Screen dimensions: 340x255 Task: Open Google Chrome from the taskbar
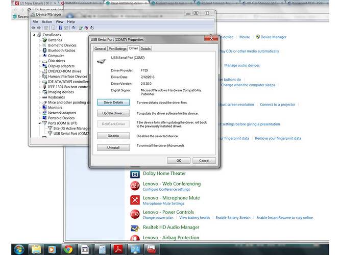[x=68, y=249]
